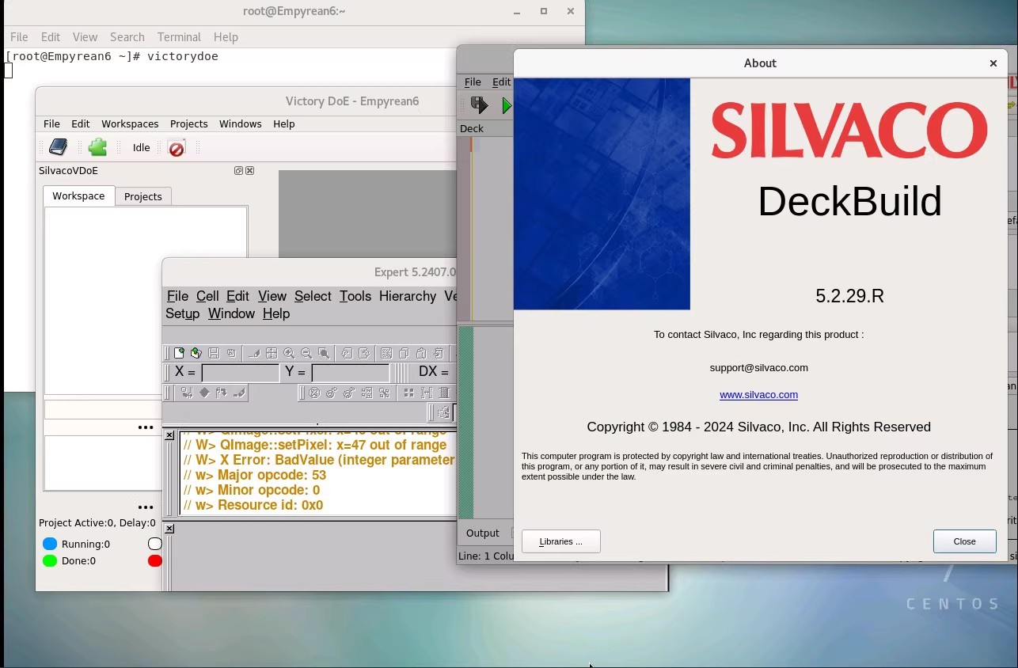Maximize the terminal window
This screenshot has height=668, width=1018.
click(544, 11)
